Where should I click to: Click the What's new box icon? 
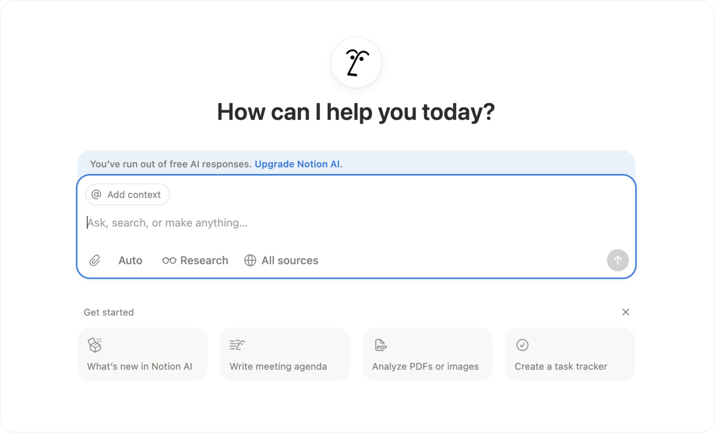coord(95,345)
